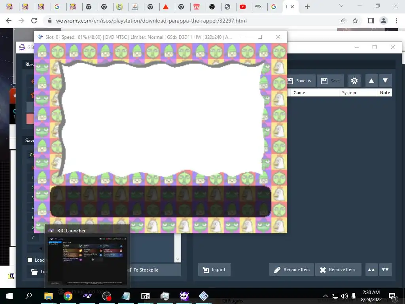The width and height of the screenshot is (405, 304).
Task: Open the volume control in tray
Action: click(x=344, y=296)
